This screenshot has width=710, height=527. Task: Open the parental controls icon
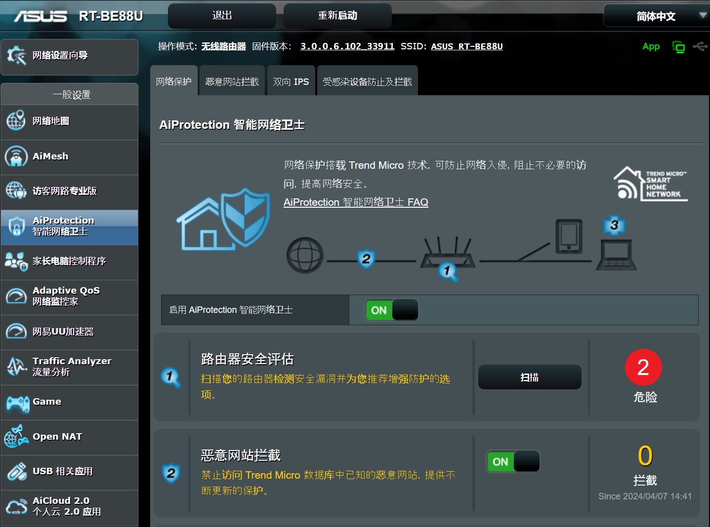click(x=16, y=261)
